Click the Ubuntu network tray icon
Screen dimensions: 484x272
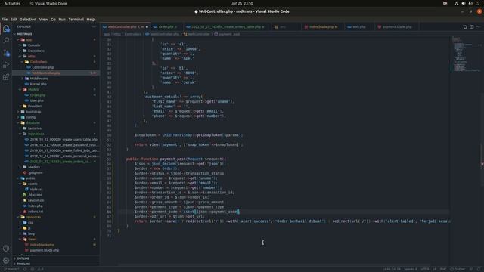pyautogui.click(x=456, y=3)
